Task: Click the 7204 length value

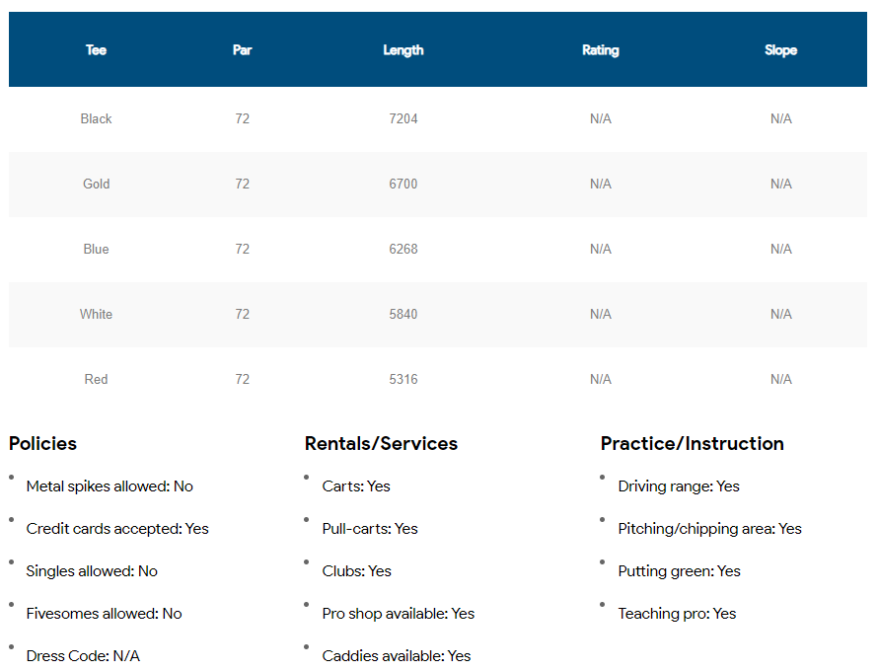Action: 402,118
